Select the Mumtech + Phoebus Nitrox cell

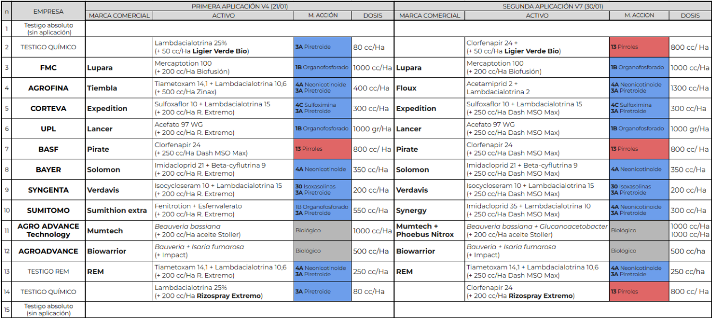coord(429,231)
